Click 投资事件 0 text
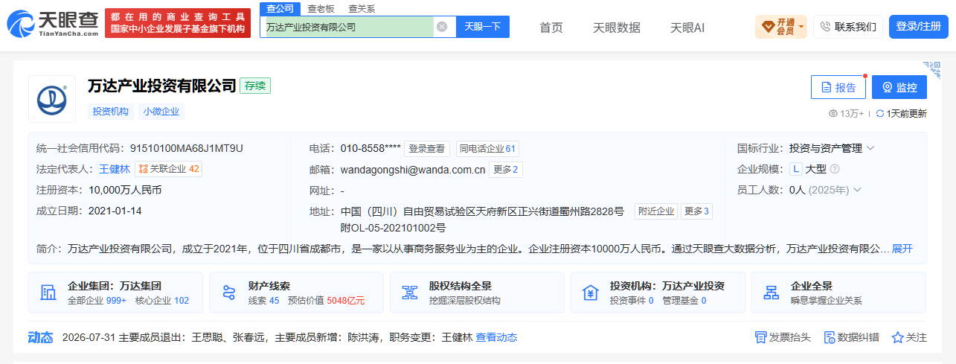 [x=632, y=301]
